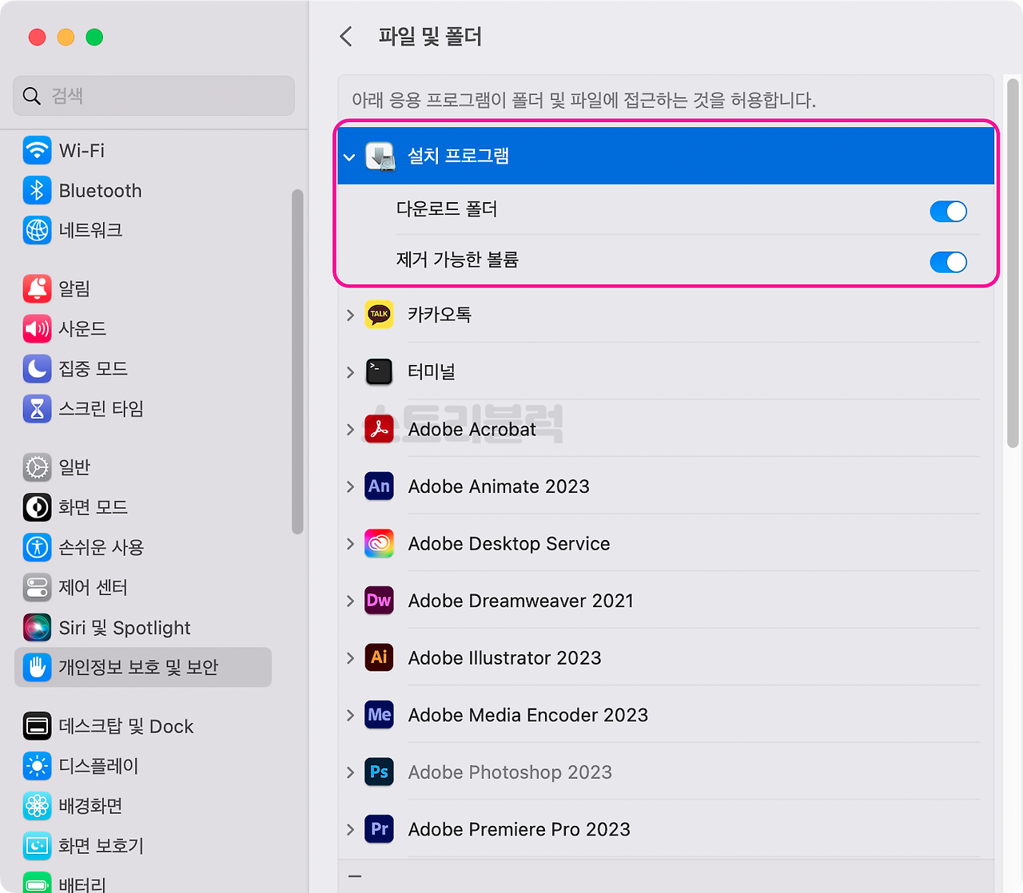
Task: Go back using the header arrow
Action: point(346,37)
